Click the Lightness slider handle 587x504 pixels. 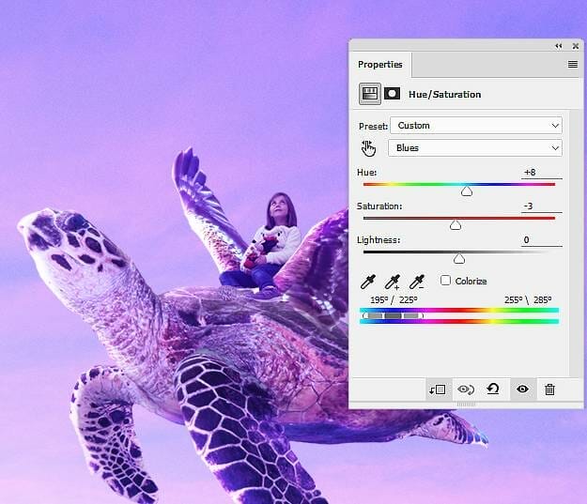458,259
